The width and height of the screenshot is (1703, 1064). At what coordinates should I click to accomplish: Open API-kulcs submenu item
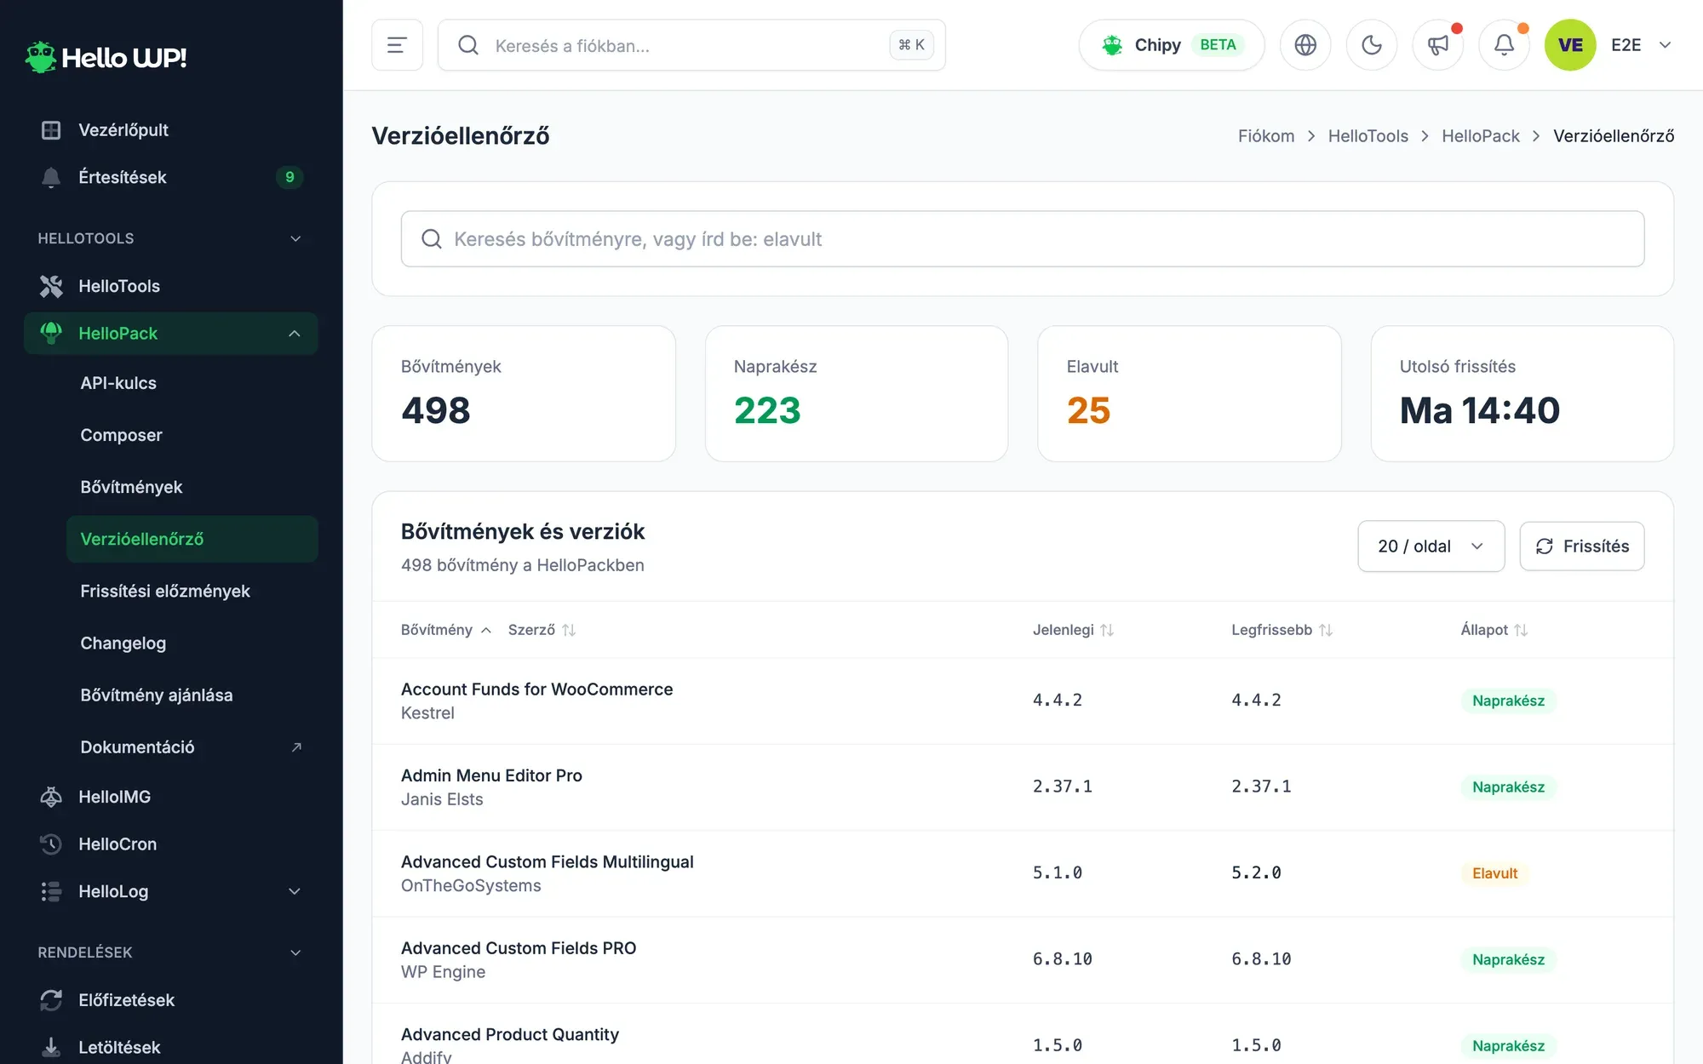coord(192,383)
